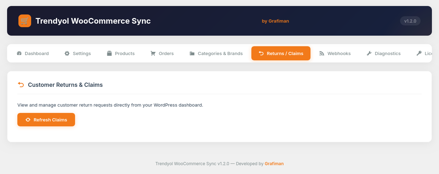Viewport: 439px width, 174px height.
Task: Click the v1.2.0 version badge
Action: point(410,21)
